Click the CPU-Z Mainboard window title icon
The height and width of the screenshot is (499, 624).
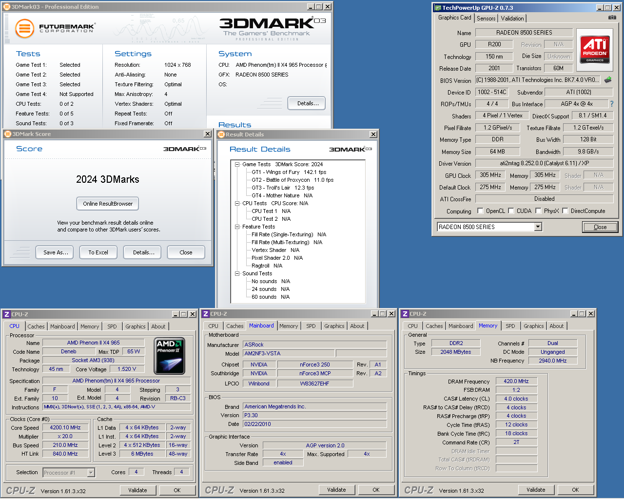206,314
